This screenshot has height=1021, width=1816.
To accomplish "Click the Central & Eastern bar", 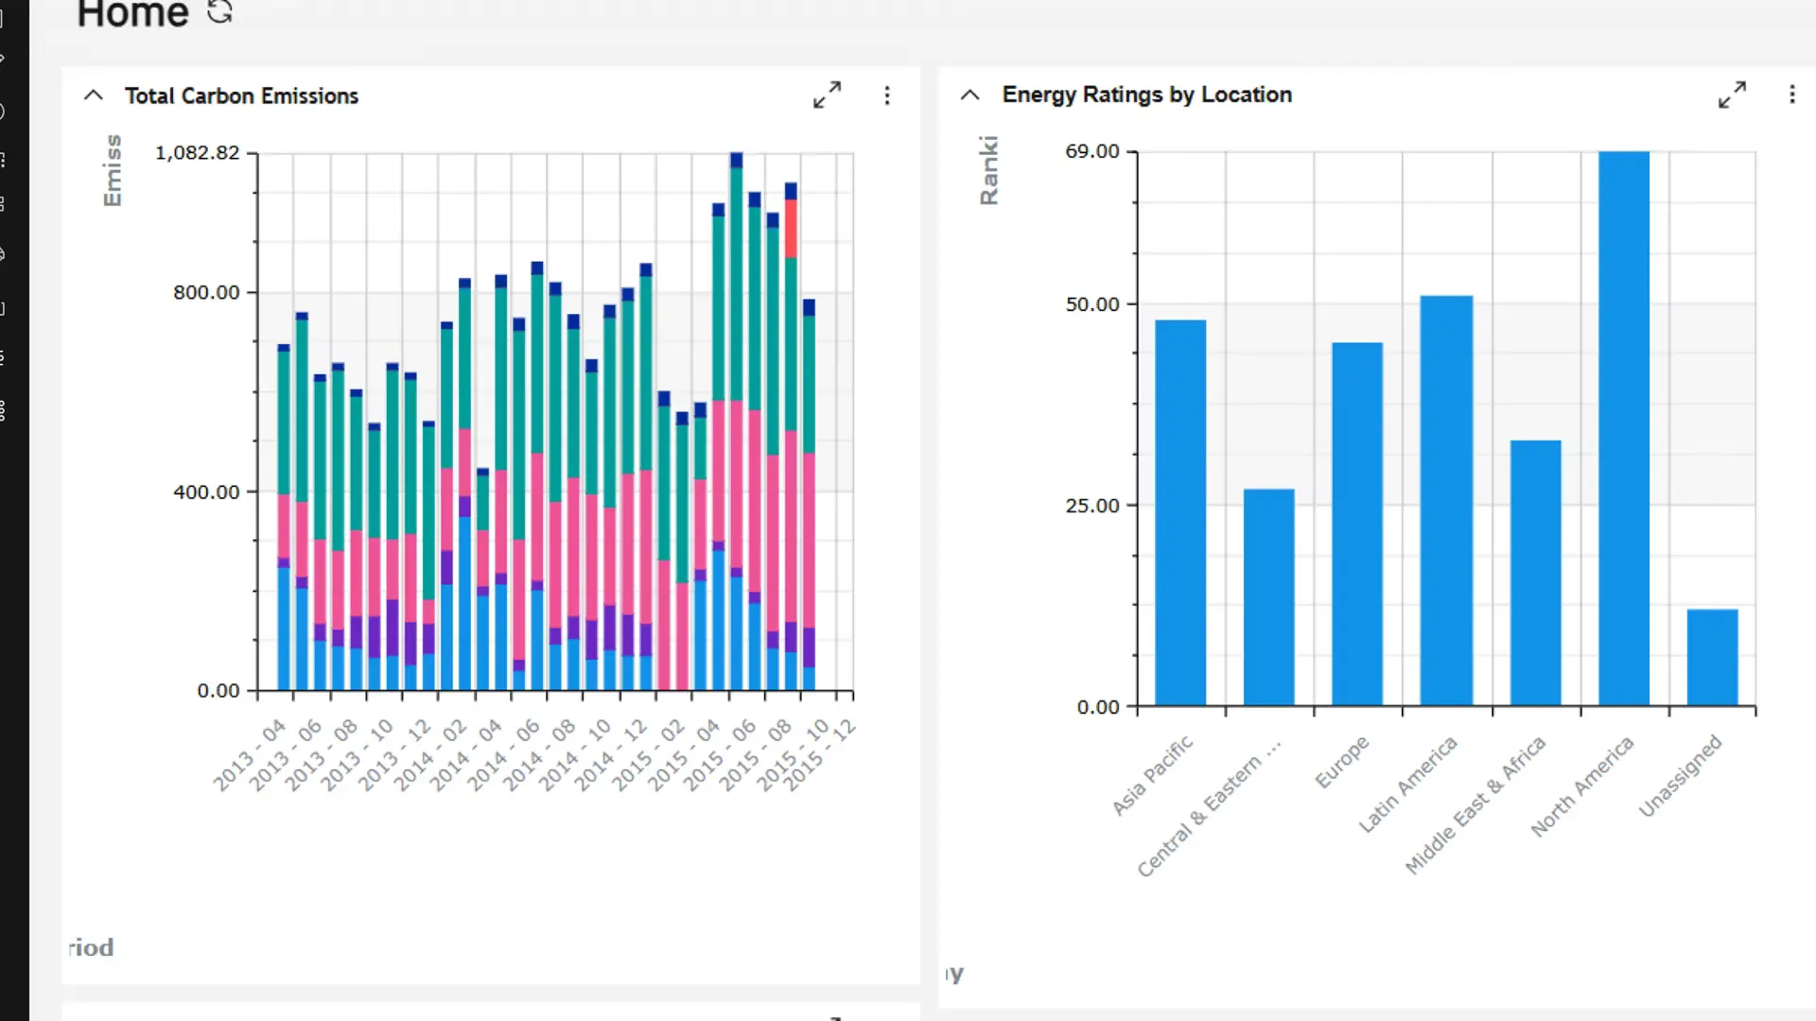I will click(1268, 597).
